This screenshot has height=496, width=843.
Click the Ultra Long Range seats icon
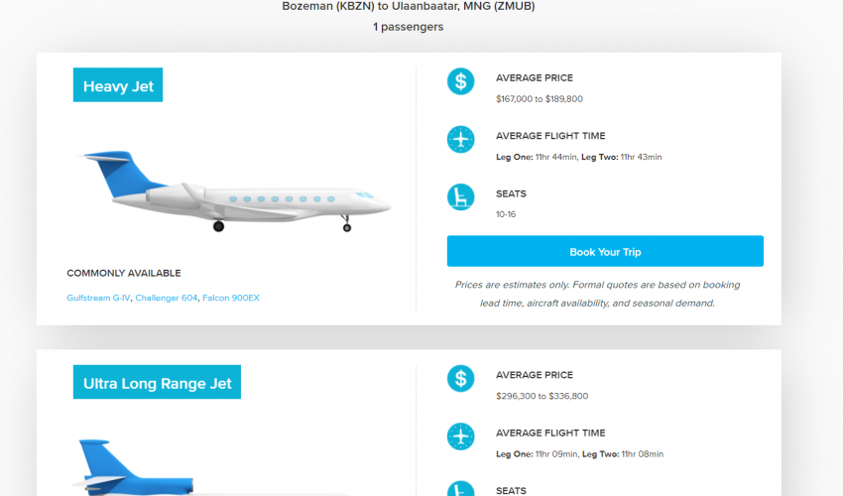[x=460, y=489]
